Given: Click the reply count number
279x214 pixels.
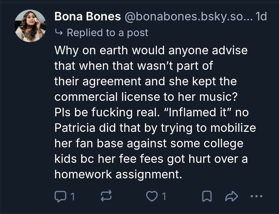Looking at the screenshot, I should [x=73, y=197].
